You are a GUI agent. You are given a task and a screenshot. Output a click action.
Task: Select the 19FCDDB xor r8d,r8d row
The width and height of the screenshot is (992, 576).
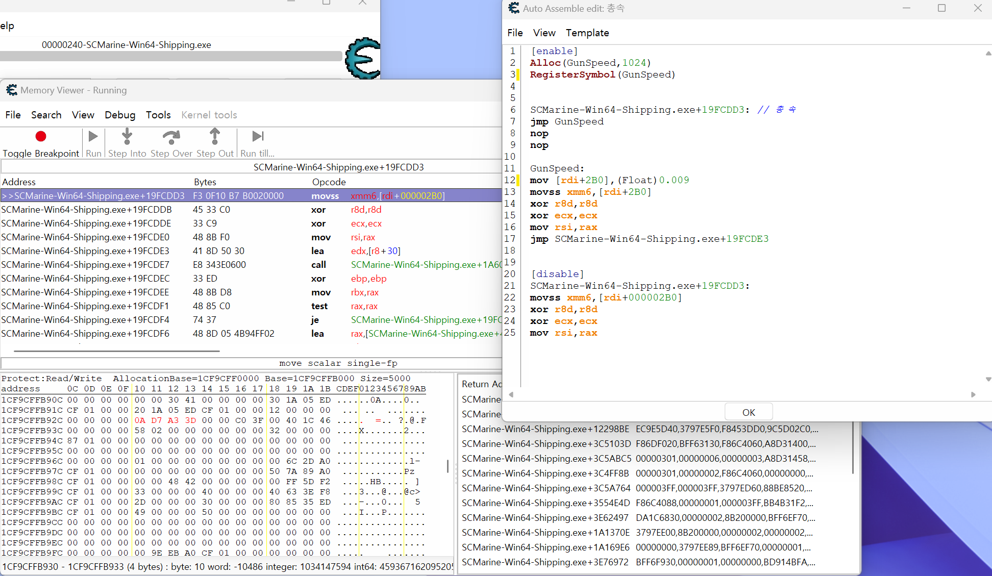(x=251, y=210)
